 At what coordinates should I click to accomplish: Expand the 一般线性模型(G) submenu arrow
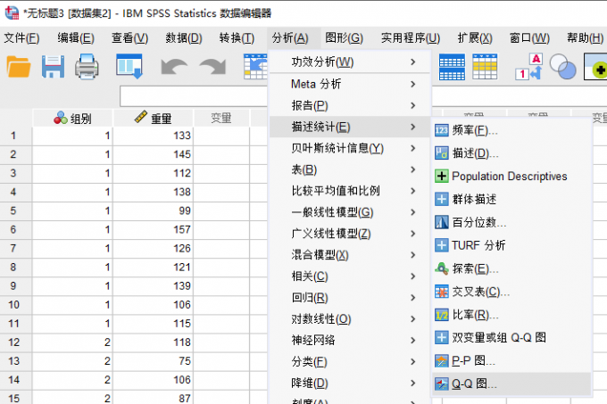(x=413, y=212)
